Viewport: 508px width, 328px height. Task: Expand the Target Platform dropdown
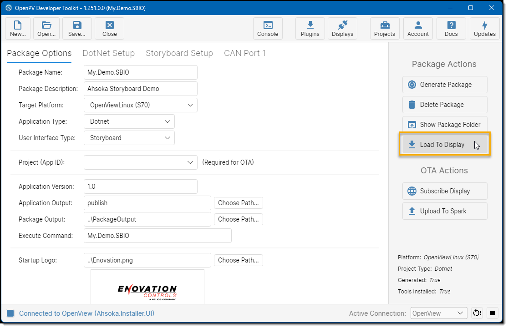[x=141, y=105]
